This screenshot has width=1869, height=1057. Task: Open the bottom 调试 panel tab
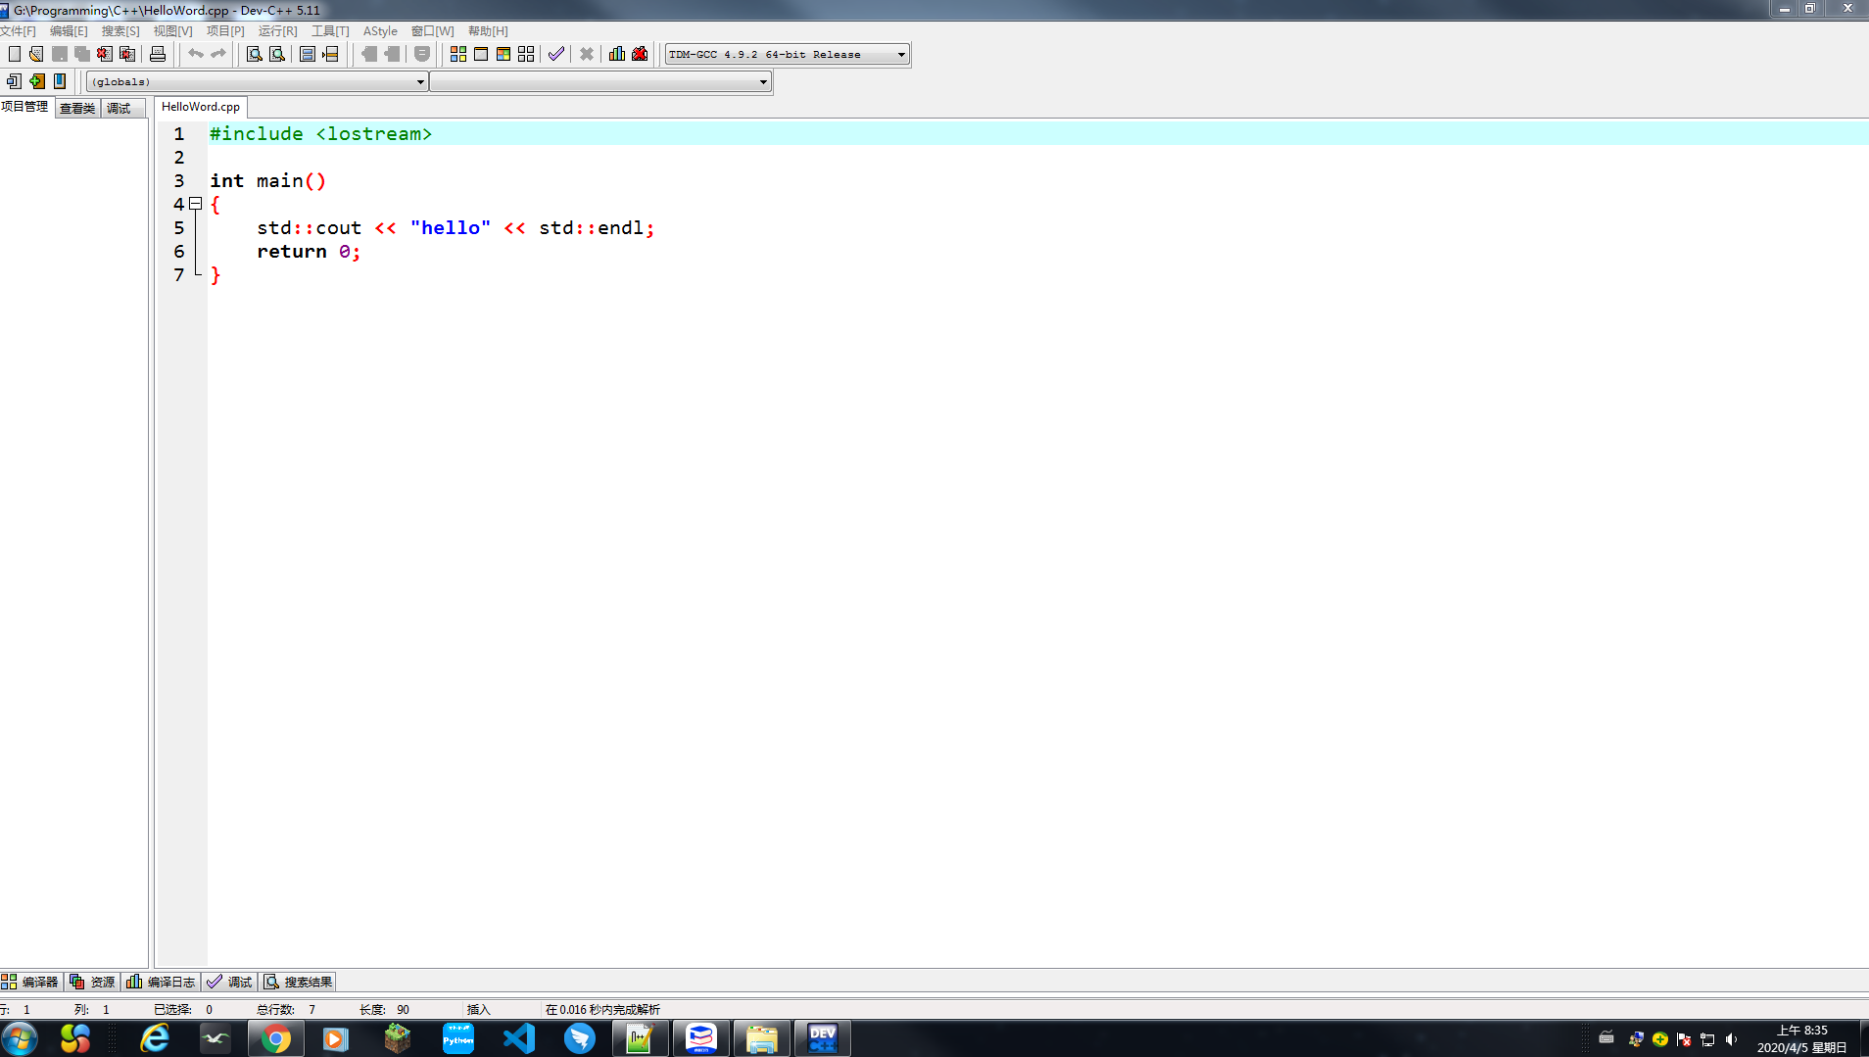click(229, 982)
